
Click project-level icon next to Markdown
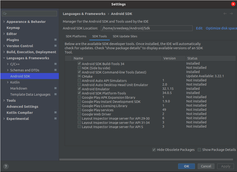(55, 88)
